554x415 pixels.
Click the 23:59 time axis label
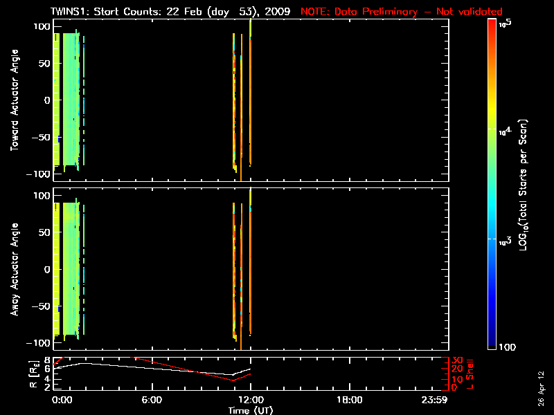coord(434,400)
